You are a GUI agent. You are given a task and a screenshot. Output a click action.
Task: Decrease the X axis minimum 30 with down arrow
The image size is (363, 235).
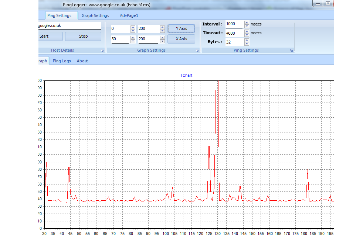point(133,41)
